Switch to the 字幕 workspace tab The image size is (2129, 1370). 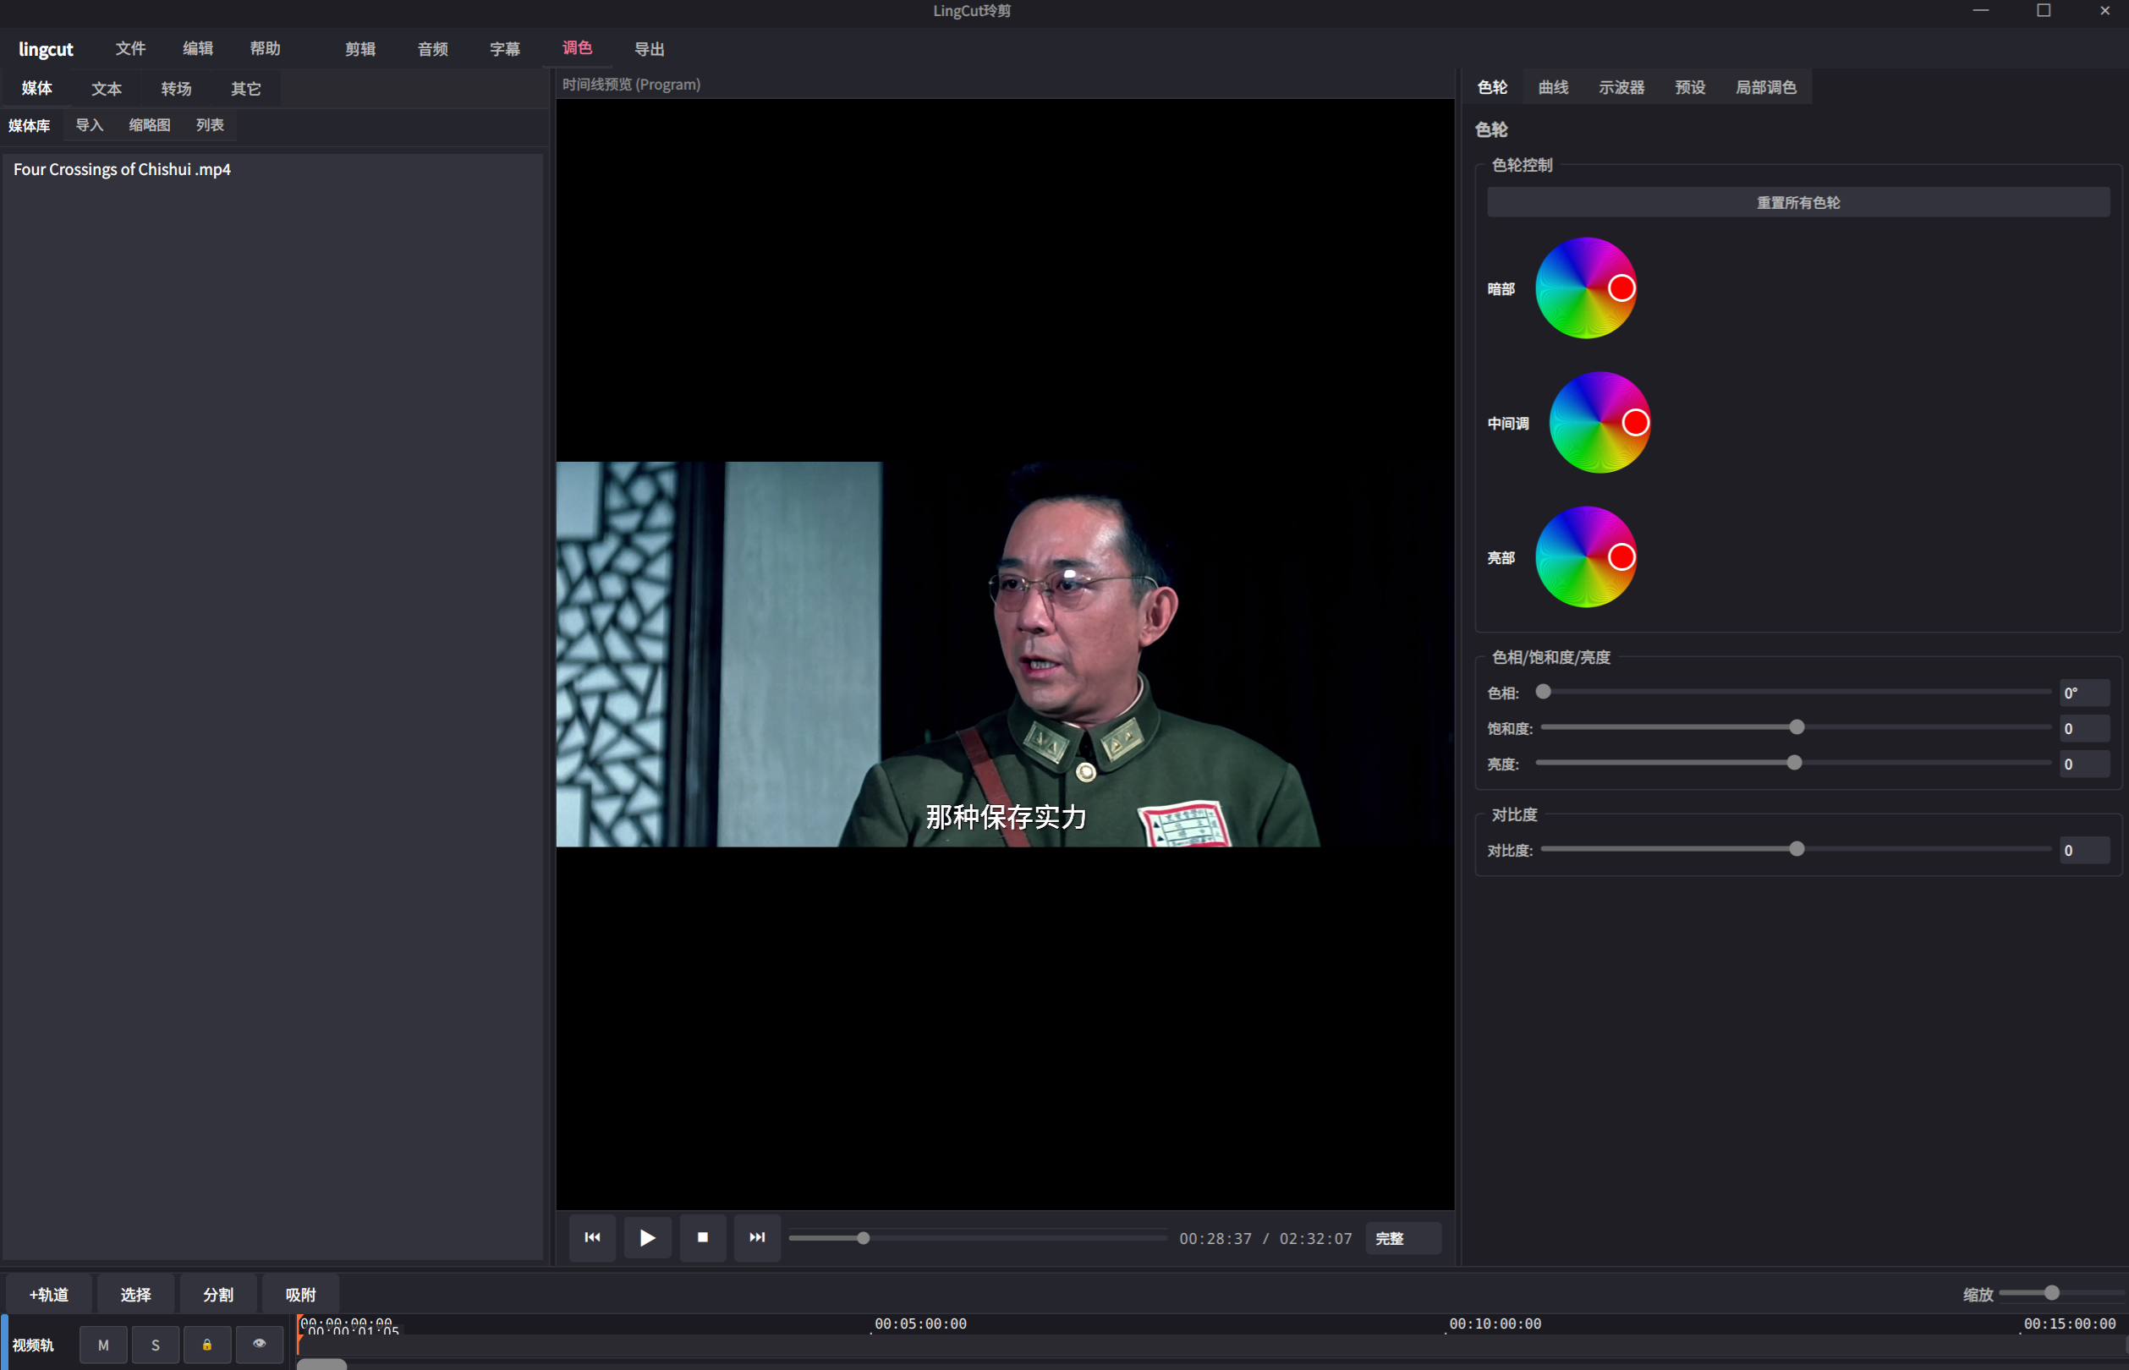(504, 49)
